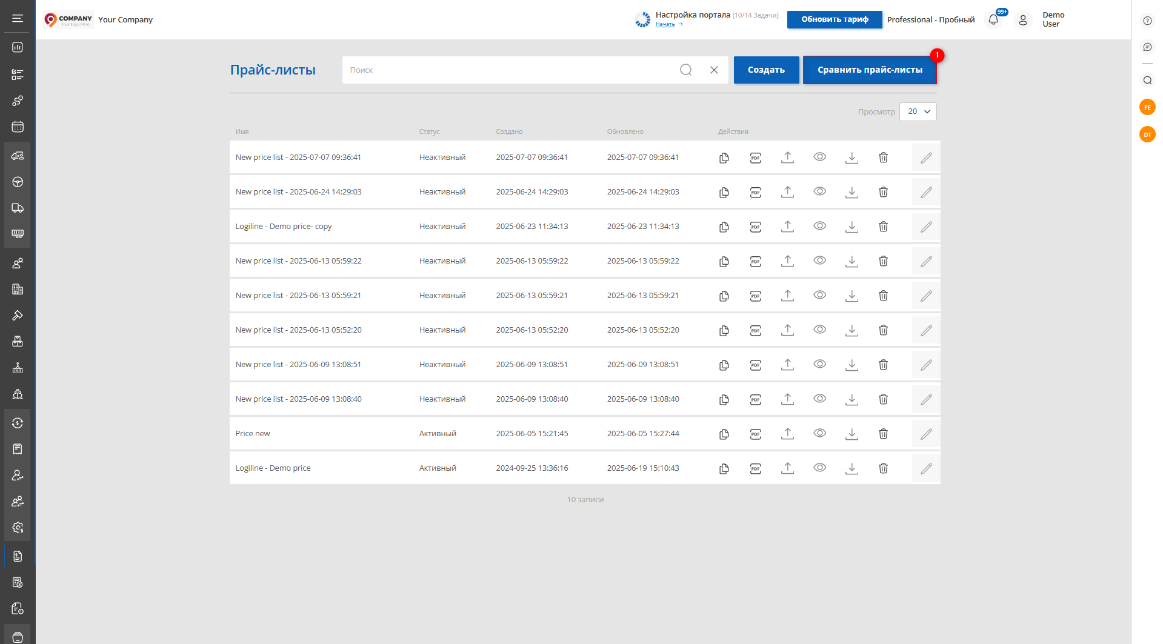Image resolution: width=1163 pixels, height=644 pixels.
Task: Click the Создать button
Action: tap(766, 70)
